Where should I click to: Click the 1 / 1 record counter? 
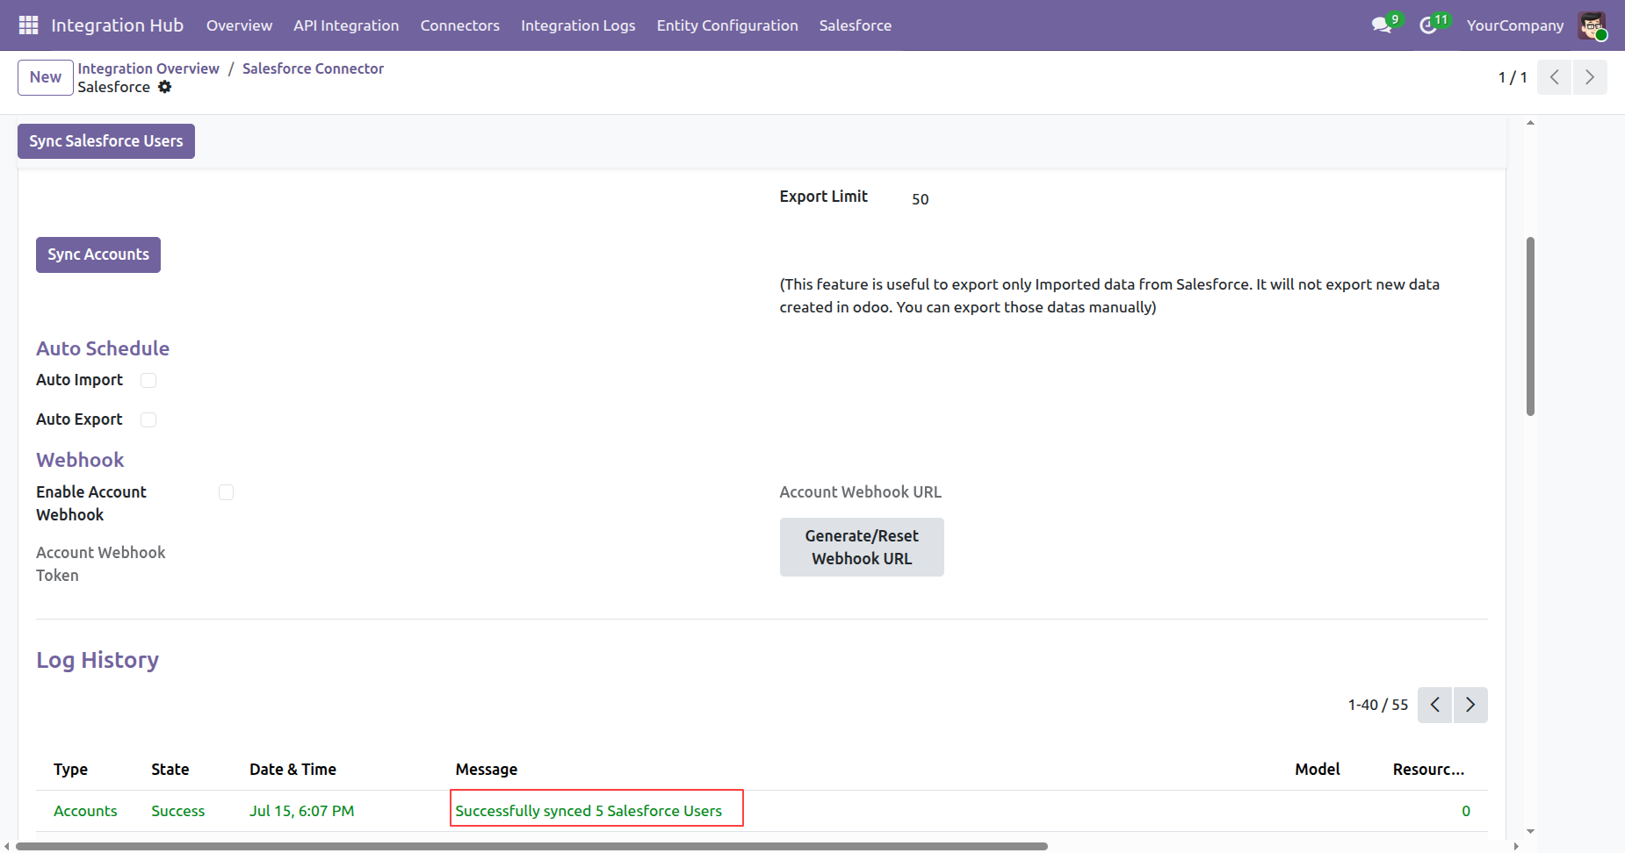[1513, 77]
